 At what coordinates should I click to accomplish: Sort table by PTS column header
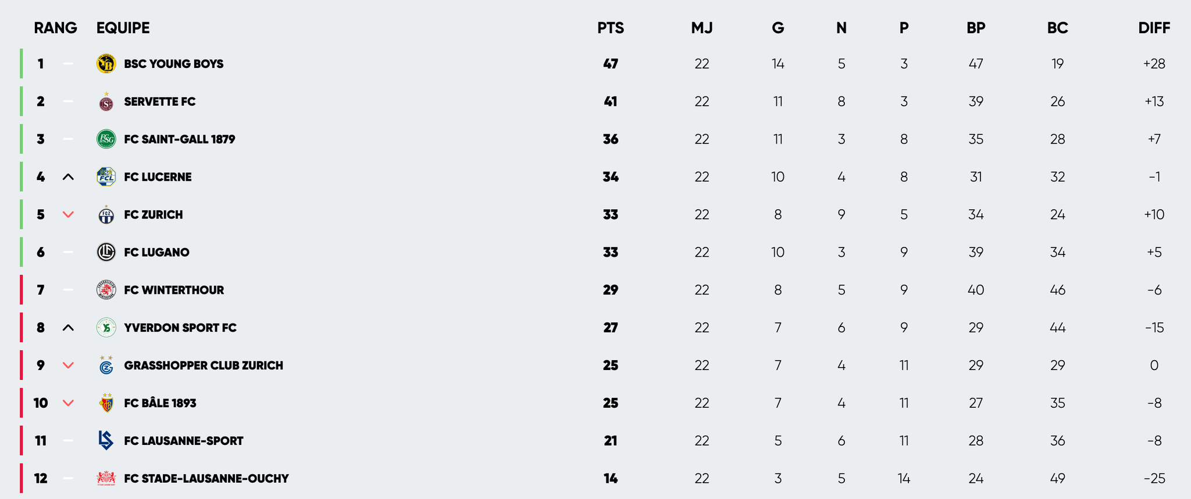pyautogui.click(x=611, y=28)
